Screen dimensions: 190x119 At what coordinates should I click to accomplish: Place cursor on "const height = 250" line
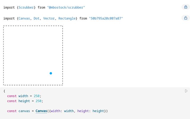25,101
